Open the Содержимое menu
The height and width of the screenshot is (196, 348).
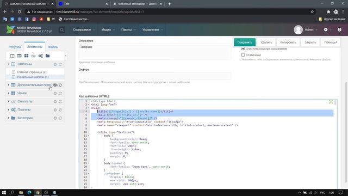click(84, 29)
